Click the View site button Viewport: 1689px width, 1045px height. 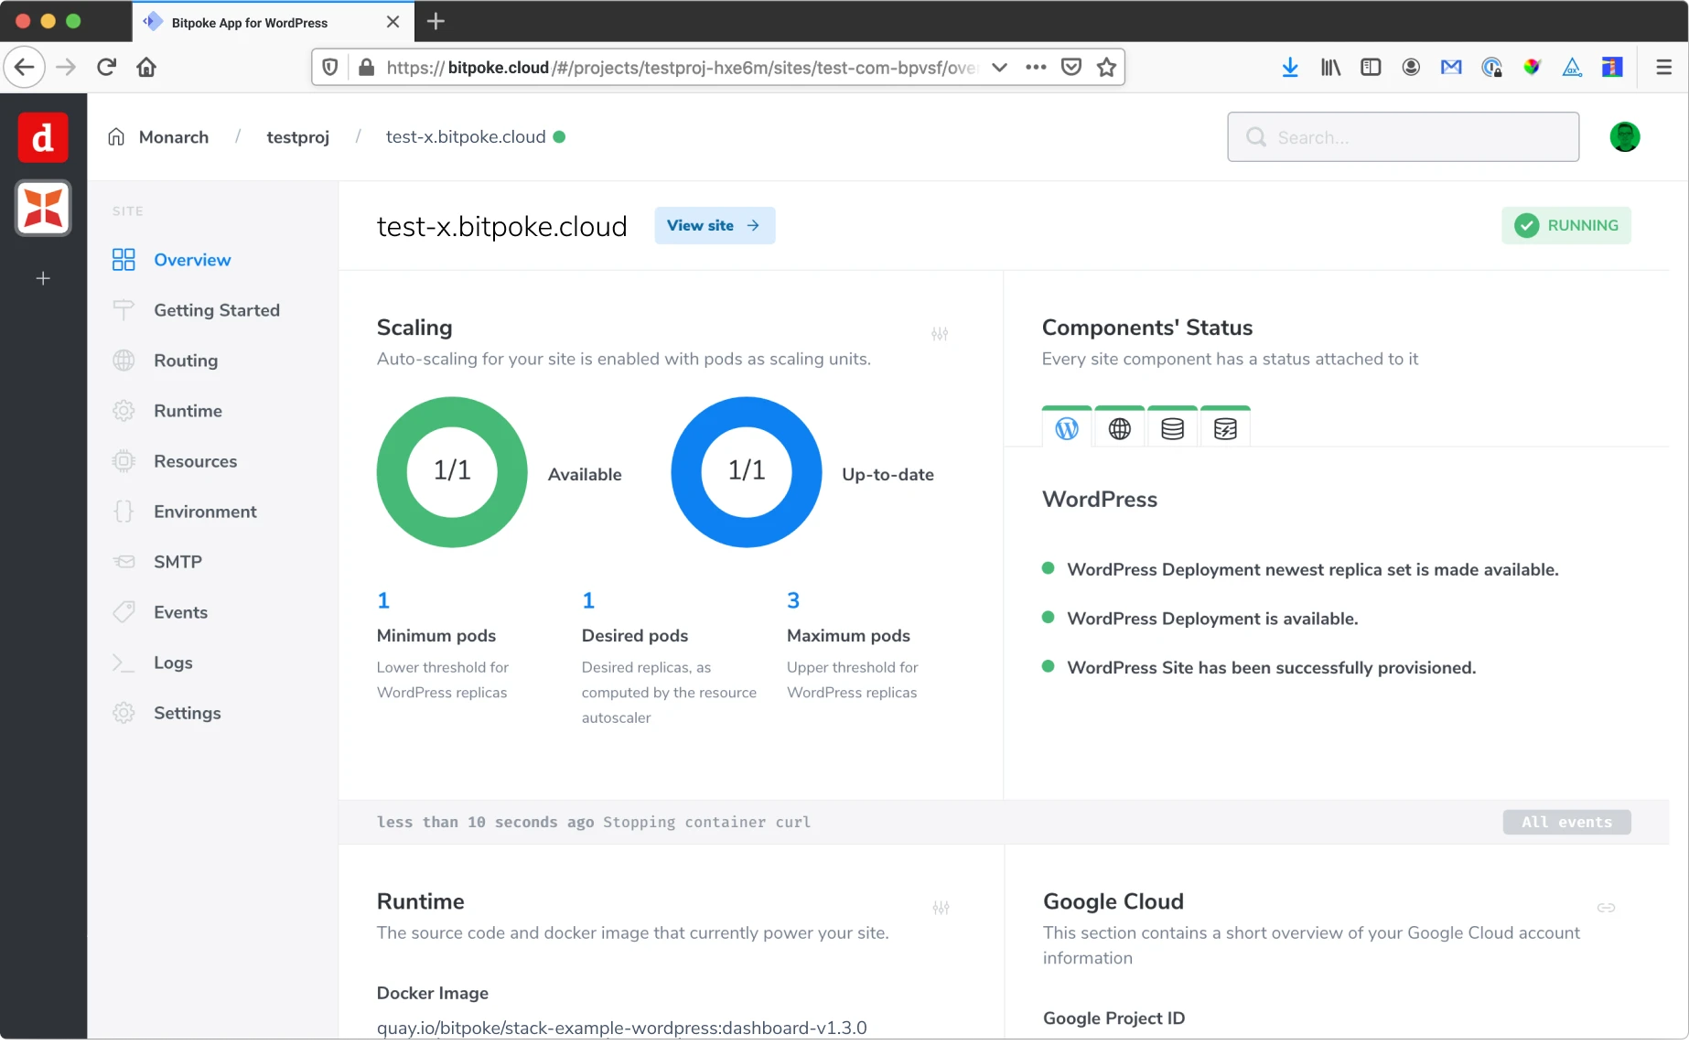[x=714, y=225]
